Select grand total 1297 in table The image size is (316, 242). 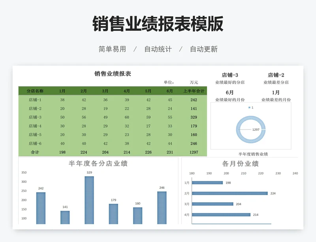click(x=194, y=152)
